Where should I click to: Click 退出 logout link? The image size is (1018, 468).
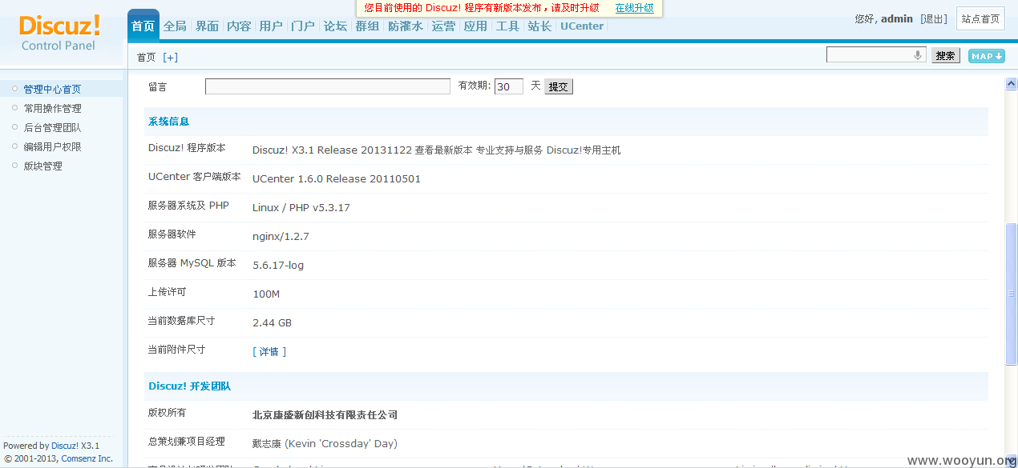pos(934,18)
